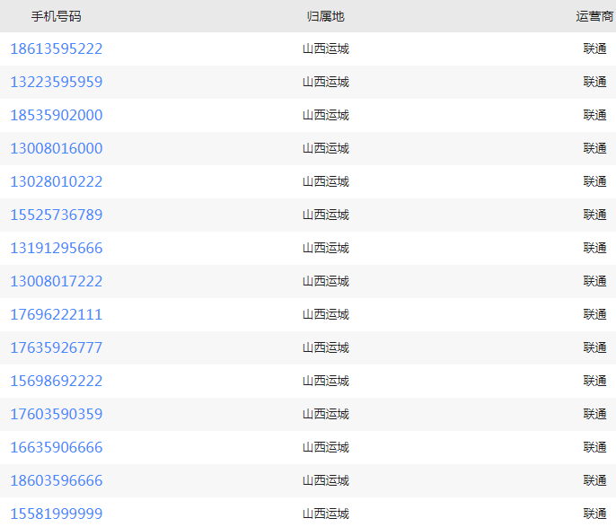Viewport: 616px width, 527px height.
Task: Click 联通 in the 13008016000 row
Action: pos(594,148)
